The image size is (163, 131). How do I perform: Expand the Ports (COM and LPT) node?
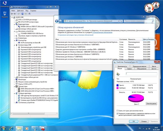click(x=14, y=84)
